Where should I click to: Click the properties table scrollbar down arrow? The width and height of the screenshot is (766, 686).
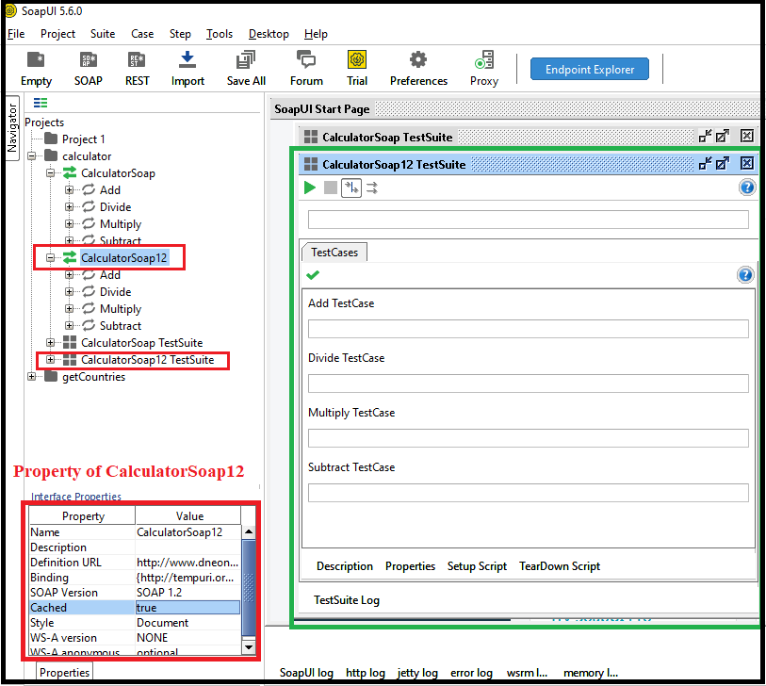249,647
